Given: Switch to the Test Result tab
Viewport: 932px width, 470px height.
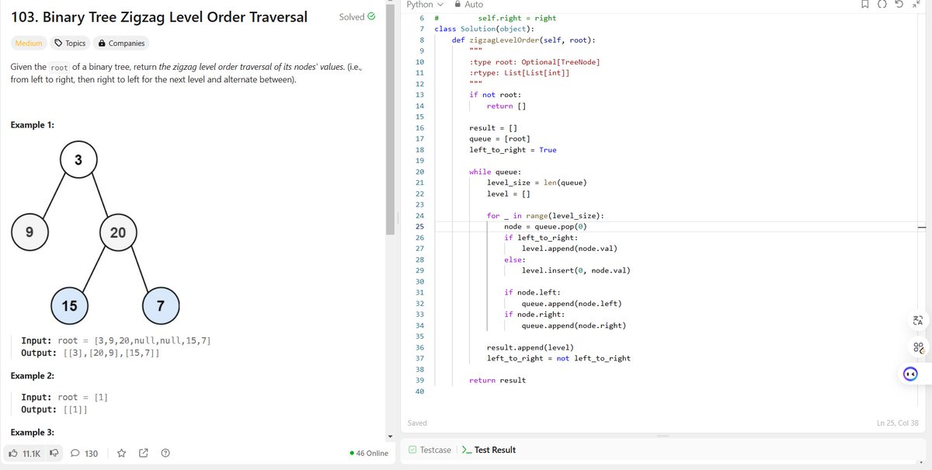Looking at the screenshot, I should pyautogui.click(x=489, y=450).
